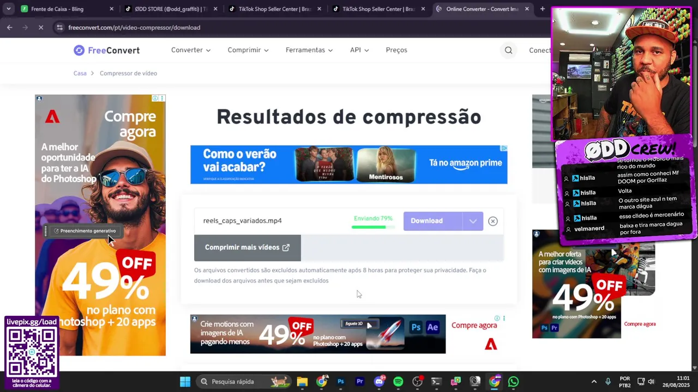Viewport: 698px width, 392px height.
Task: Stop page loading in the browser toolbar
Action: [x=41, y=27]
